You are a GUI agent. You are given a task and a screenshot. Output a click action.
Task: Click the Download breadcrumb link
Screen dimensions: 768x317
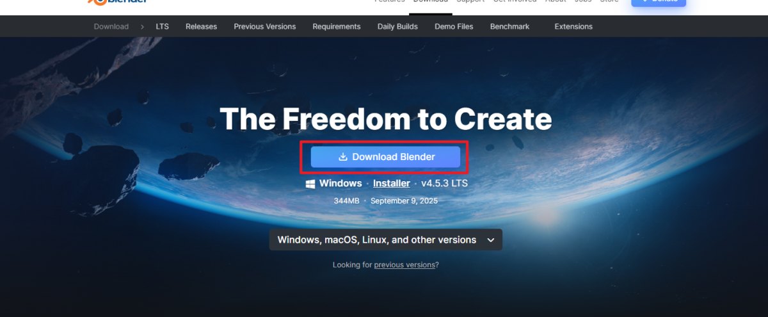point(111,26)
